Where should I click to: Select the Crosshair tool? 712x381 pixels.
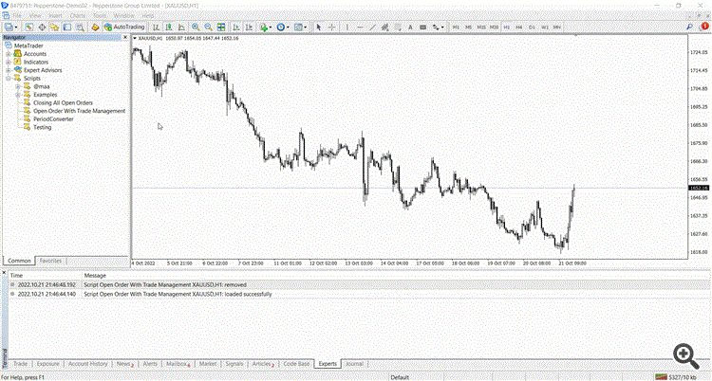click(332, 27)
